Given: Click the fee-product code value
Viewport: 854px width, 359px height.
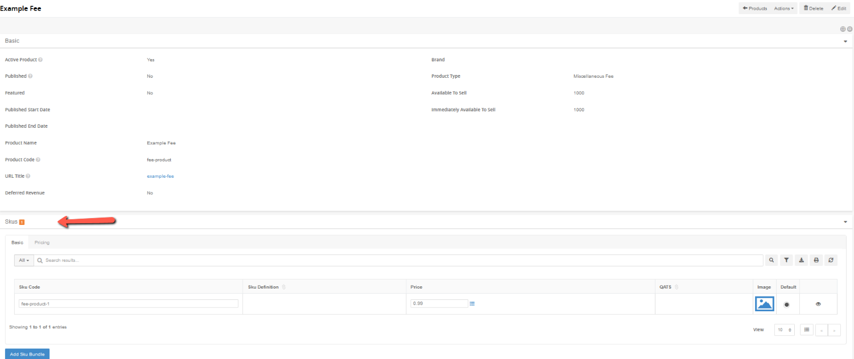Looking at the screenshot, I should (x=159, y=160).
